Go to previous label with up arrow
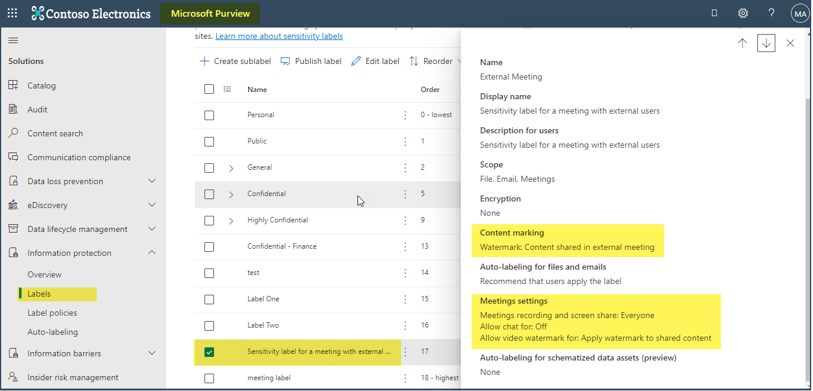The width and height of the screenshot is (813, 391). (742, 43)
